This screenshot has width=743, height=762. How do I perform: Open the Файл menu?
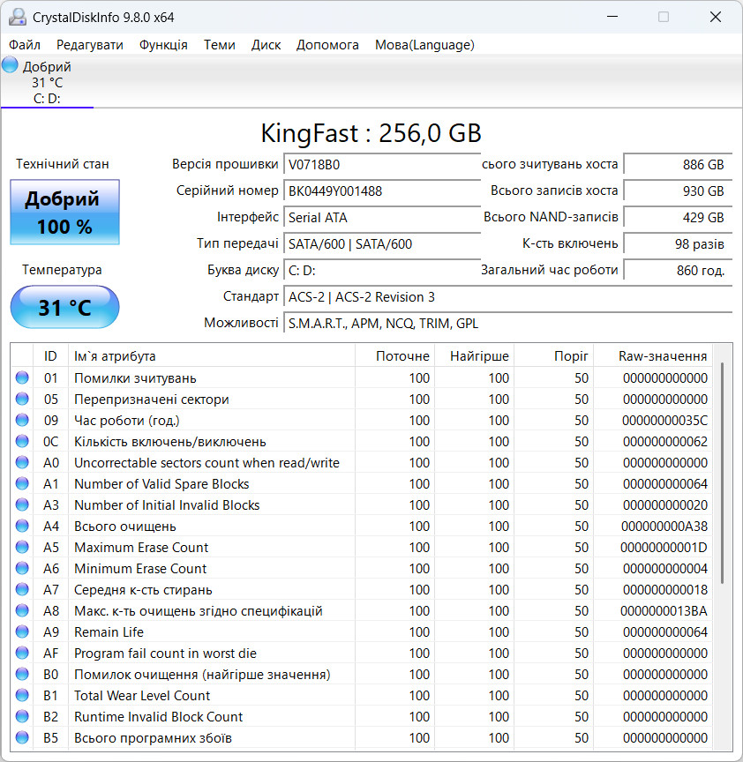[25, 45]
